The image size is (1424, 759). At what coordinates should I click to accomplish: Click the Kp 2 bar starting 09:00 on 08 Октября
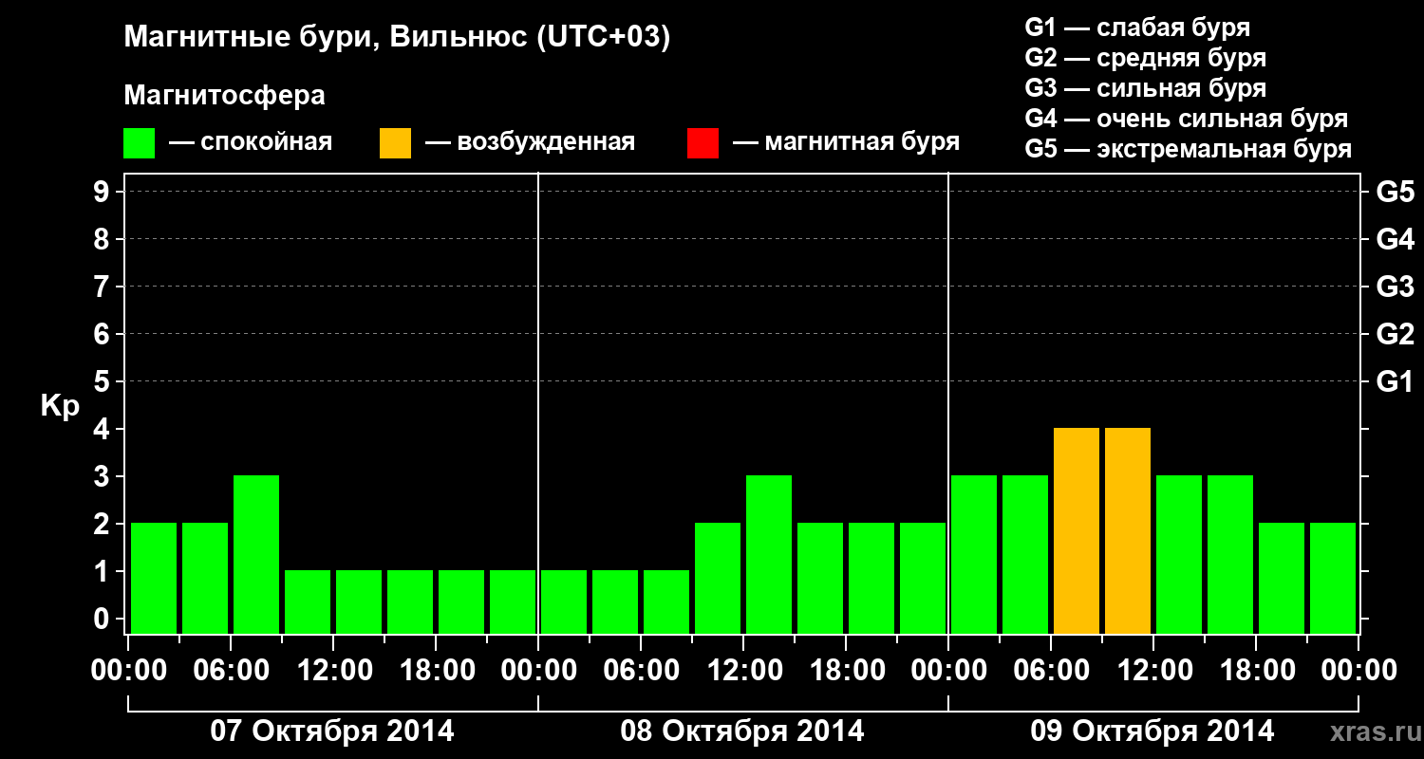click(718, 578)
